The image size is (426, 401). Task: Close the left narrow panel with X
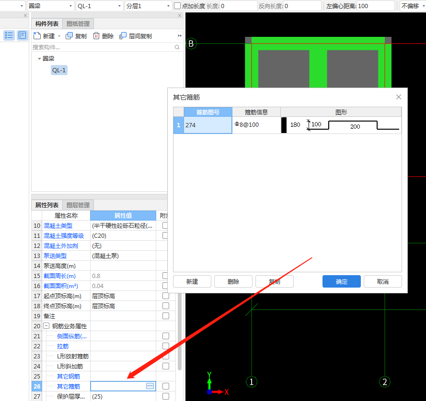[x=25, y=15]
